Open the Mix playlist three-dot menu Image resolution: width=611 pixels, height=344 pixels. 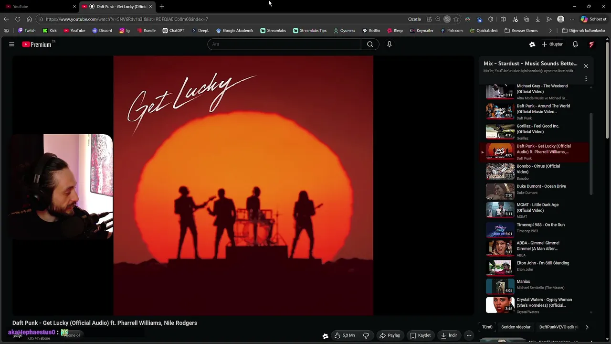586,79
